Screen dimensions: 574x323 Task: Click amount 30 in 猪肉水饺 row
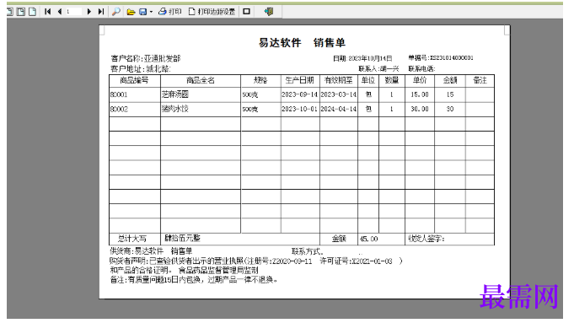pos(450,109)
